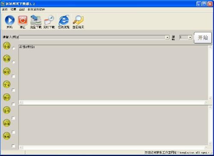The height and width of the screenshot is (156, 214).
Task: Click the yellow 动画 animation orb
Action: (x=7, y=123)
